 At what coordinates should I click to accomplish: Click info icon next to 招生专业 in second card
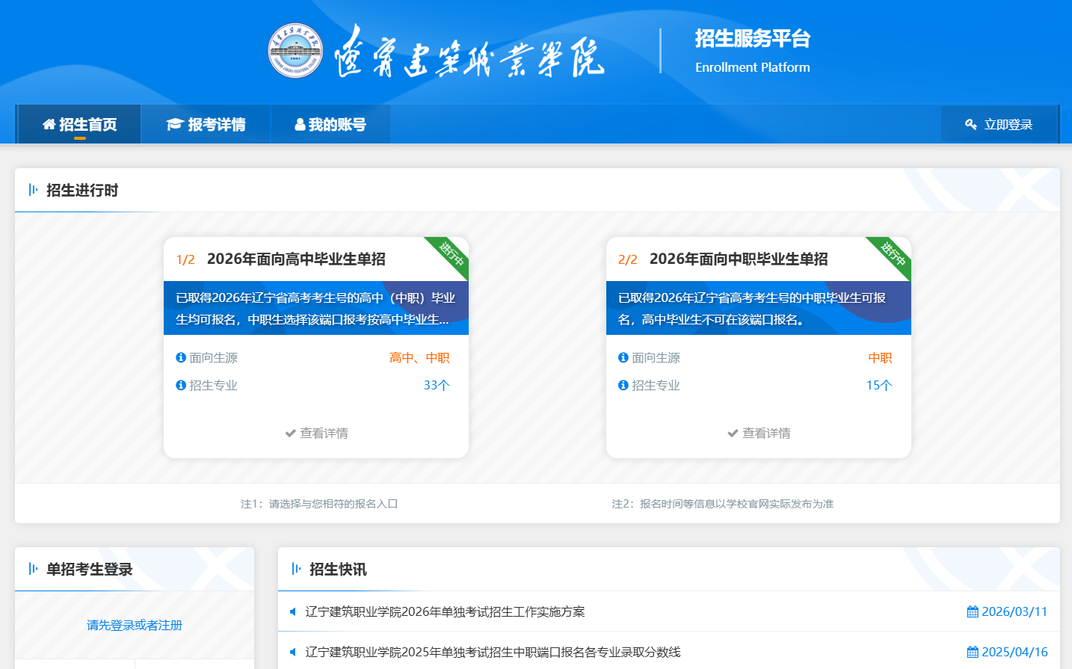click(x=623, y=386)
